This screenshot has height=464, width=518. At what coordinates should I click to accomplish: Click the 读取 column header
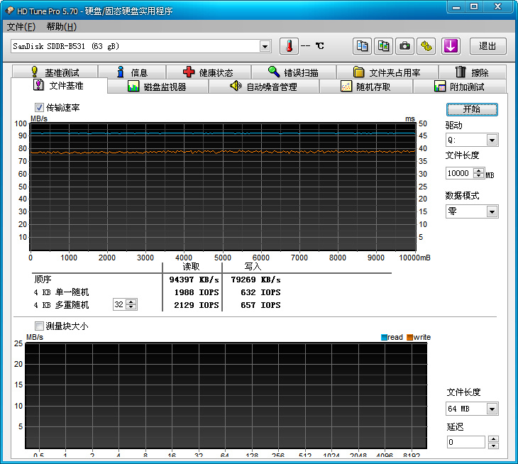coord(192,267)
